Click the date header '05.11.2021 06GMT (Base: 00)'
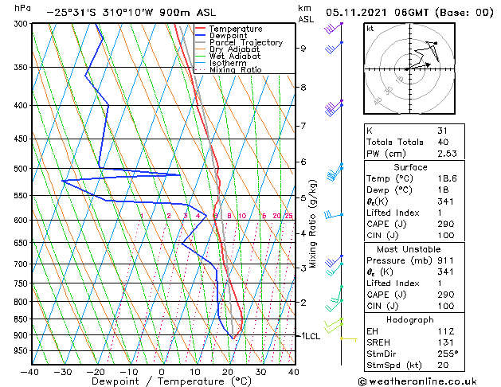This screenshot has width=501, height=387. pyautogui.click(x=409, y=13)
